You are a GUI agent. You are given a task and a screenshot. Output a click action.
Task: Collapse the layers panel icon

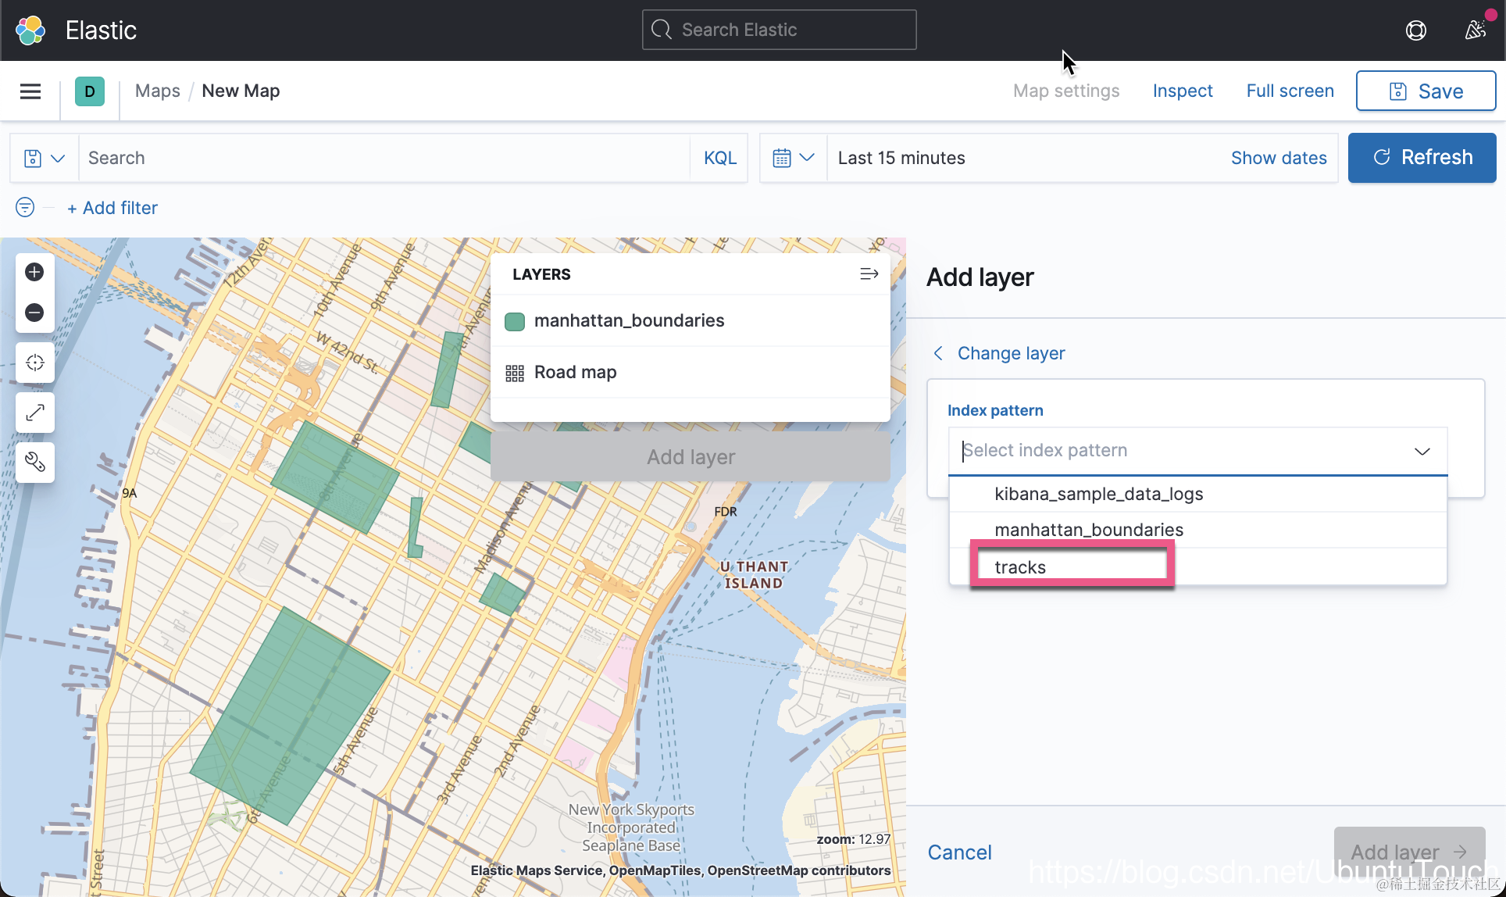click(x=869, y=274)
